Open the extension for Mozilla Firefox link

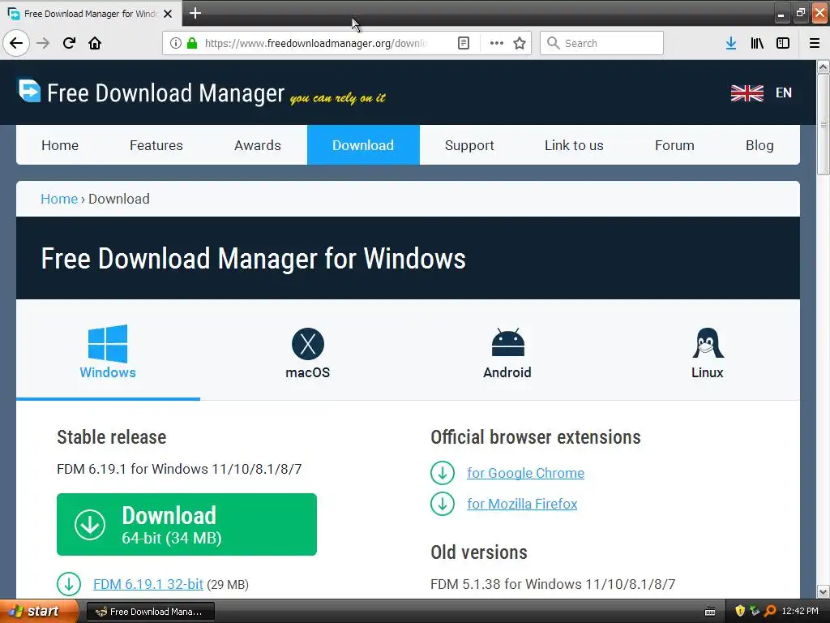click(522, 504)
